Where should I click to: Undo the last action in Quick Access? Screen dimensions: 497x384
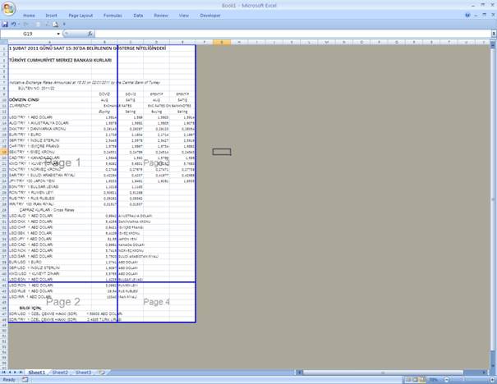click(14, 24)
